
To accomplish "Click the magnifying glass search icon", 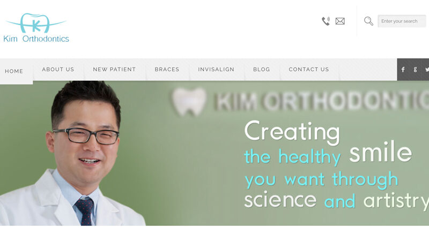I will point(368,21).
